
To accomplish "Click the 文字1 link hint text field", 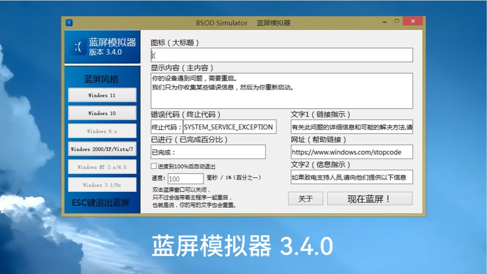I will click(352, 126).
